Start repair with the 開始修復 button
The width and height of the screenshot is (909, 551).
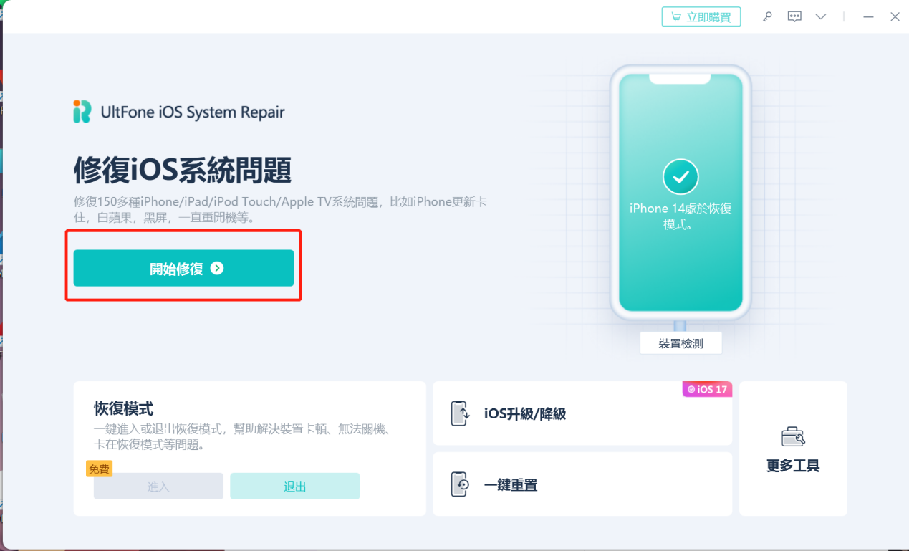(183, 268)
